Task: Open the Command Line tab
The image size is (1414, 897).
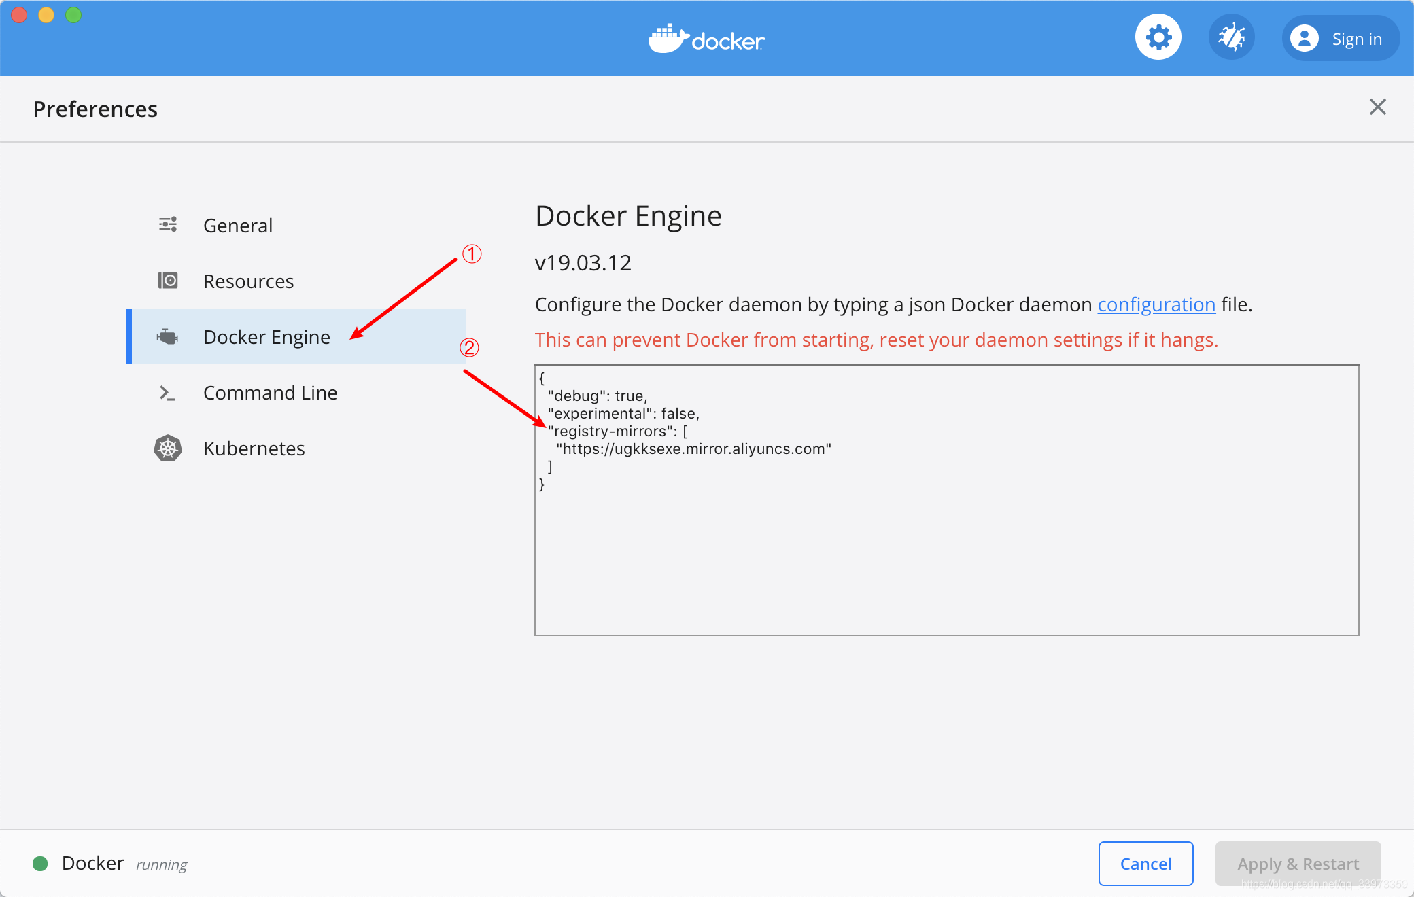Action: point(296,392)
